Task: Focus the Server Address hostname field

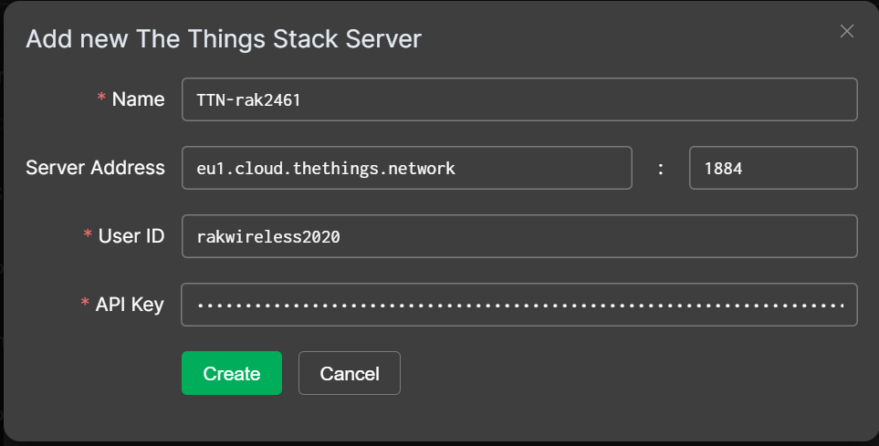Action: pyautogui.click(x=406, y=168)
